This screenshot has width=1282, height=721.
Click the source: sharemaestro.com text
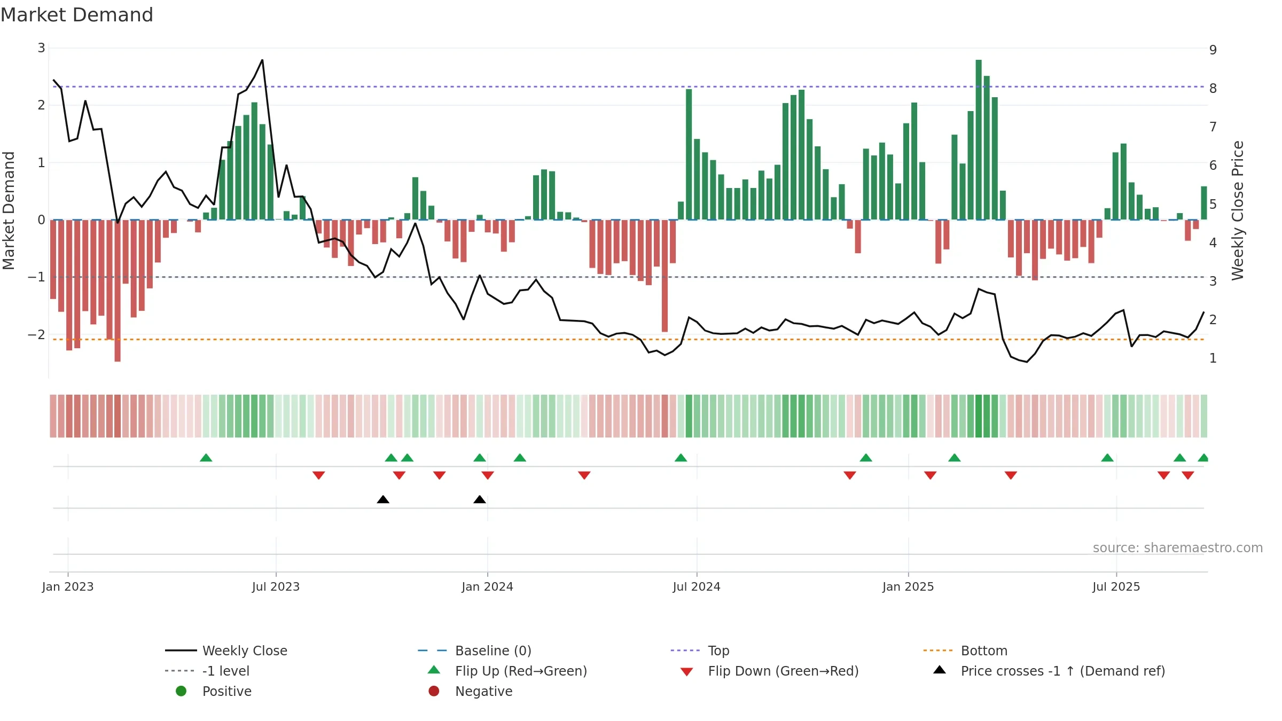point(1178,548)
